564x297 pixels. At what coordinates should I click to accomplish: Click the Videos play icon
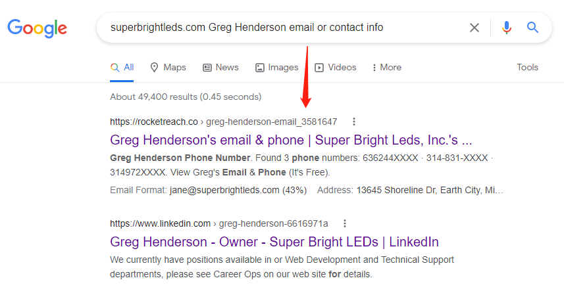(319, 68)
